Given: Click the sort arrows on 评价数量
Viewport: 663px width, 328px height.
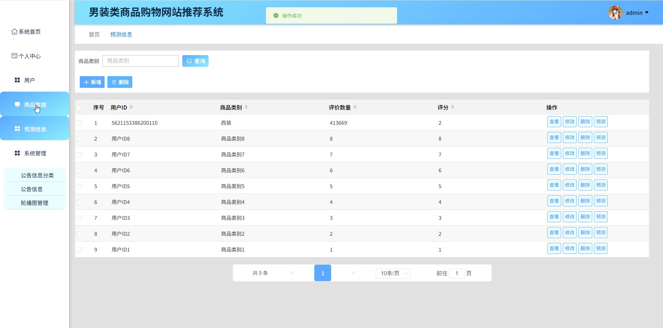Looking at the screenshot, I should 355,107.
